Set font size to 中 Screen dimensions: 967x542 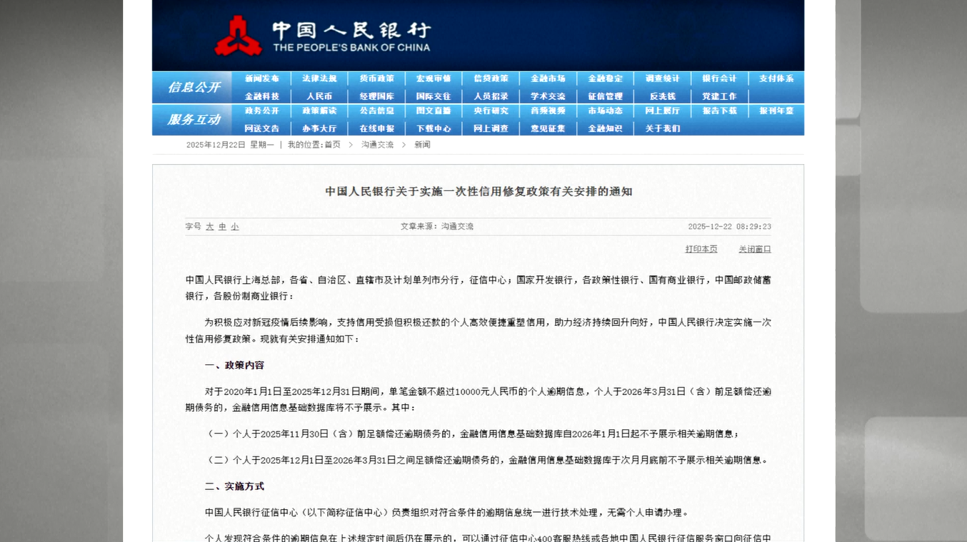pyautogui.click(x=222, y=227)
